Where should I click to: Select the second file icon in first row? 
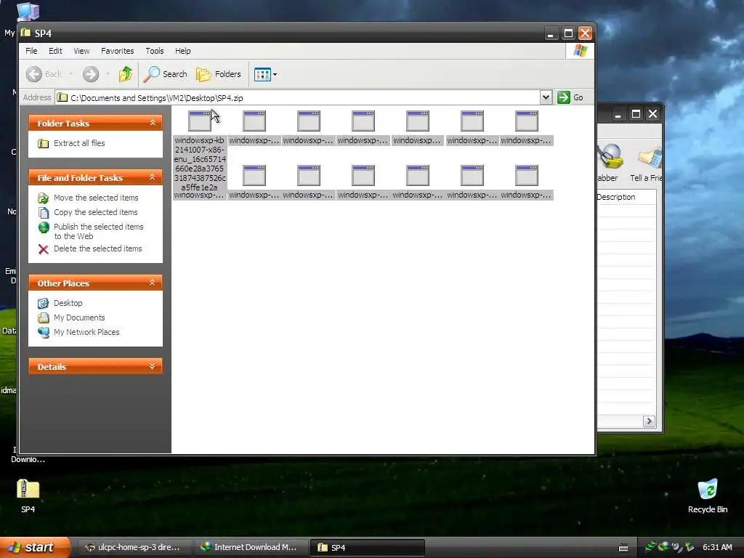[254, 121]
